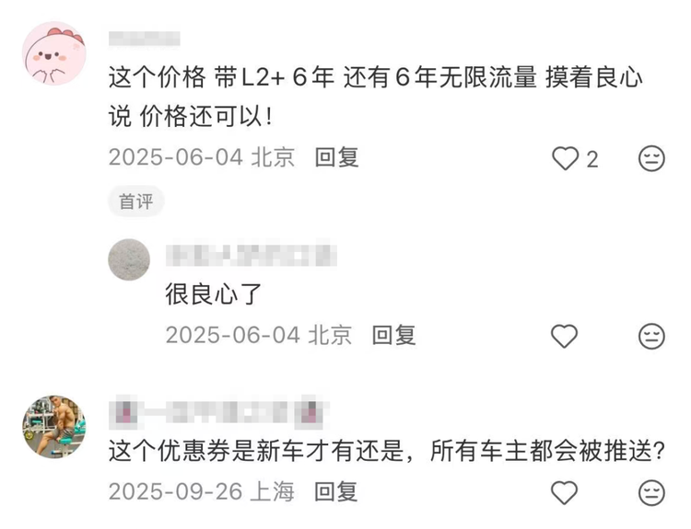691x529 pixels.
Task: Select the comment asking about 优惠券 for new cars
Action: coord(386,451)
